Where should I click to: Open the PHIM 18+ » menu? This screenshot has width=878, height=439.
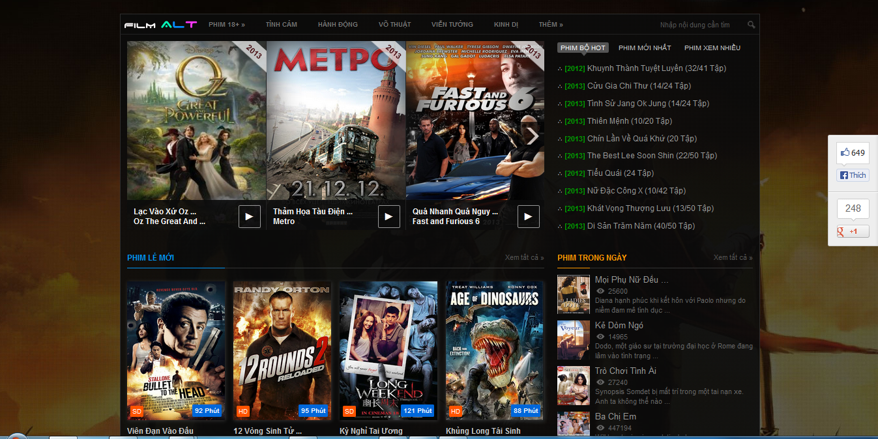click(227, 25)
